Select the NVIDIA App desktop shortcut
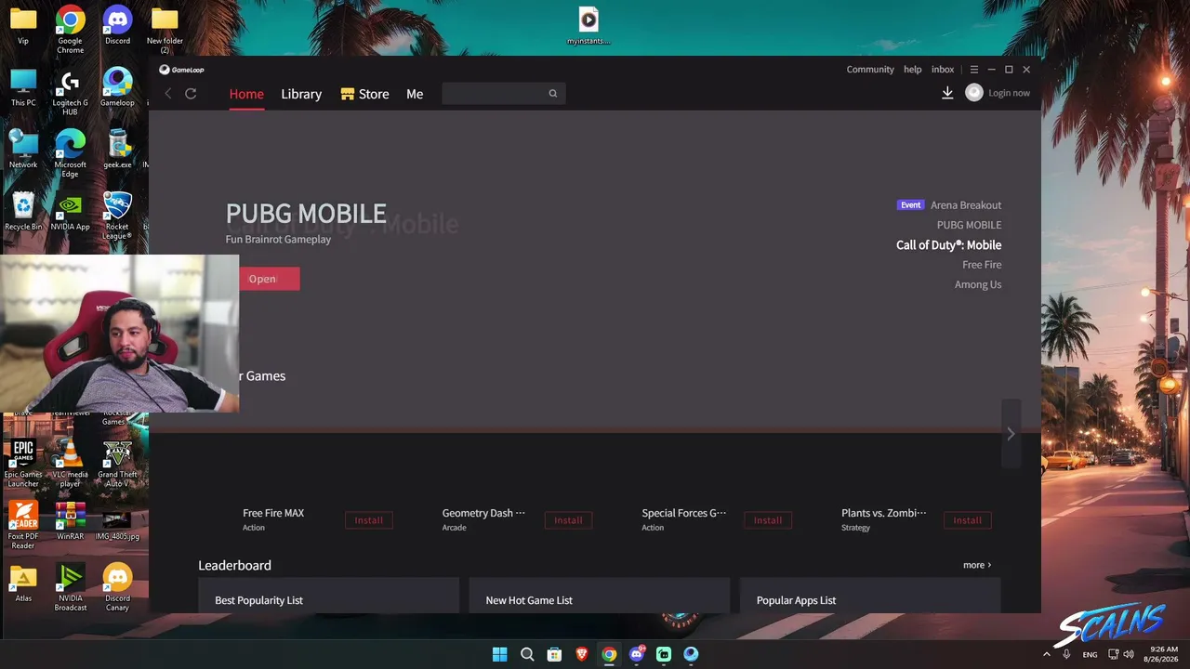Image resolution: width=1190 pixels, height=669 pixels. pos(70,212)
